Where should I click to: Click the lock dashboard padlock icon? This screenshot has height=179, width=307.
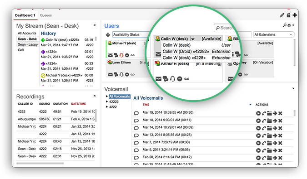tap(289, 15)
